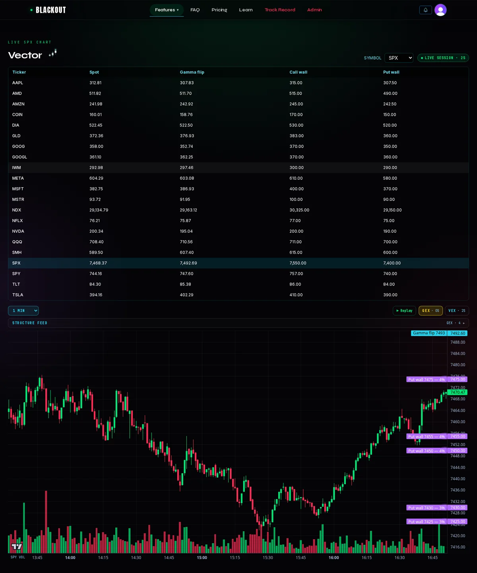Select the NVDA ticker row
The width and height of the screenshot is (477, 573).
[238, 231]
